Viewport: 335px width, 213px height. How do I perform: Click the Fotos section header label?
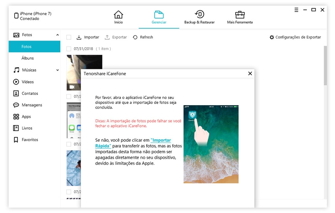point(27,35)
